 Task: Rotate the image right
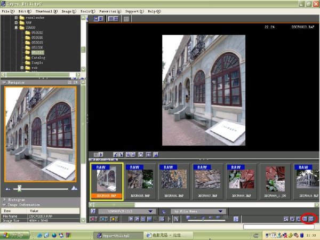[x=121, y=155]
